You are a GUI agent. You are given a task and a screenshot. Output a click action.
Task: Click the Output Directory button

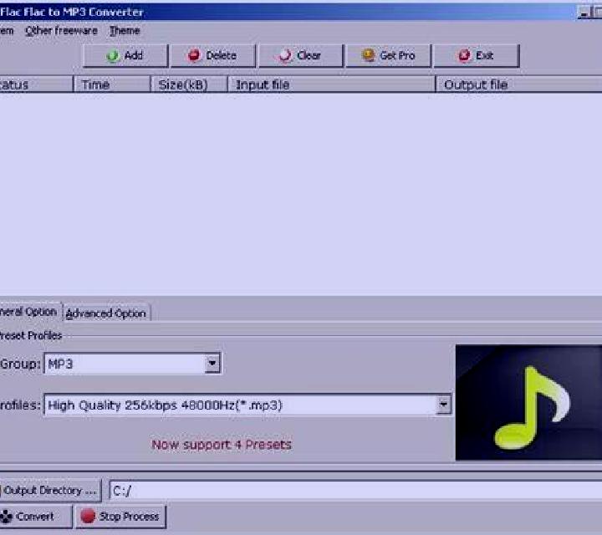(50, 491)
